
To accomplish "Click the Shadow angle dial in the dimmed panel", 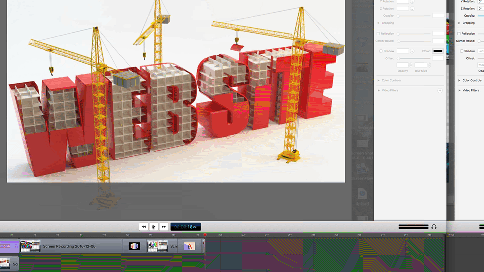I will (x=412, y=51).
